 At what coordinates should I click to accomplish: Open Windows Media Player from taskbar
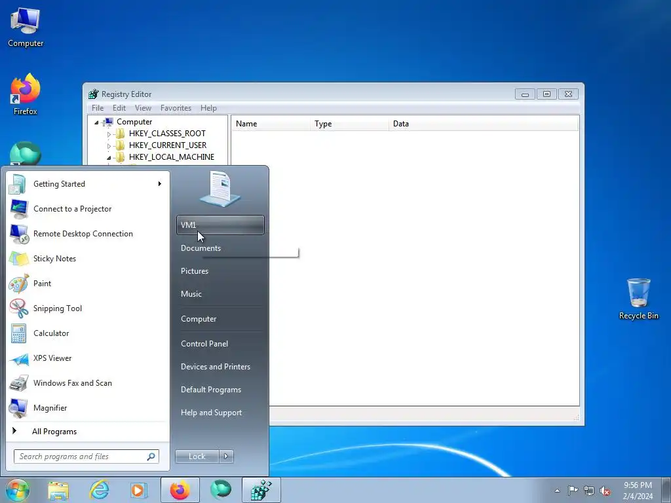[x=139, y=490]
